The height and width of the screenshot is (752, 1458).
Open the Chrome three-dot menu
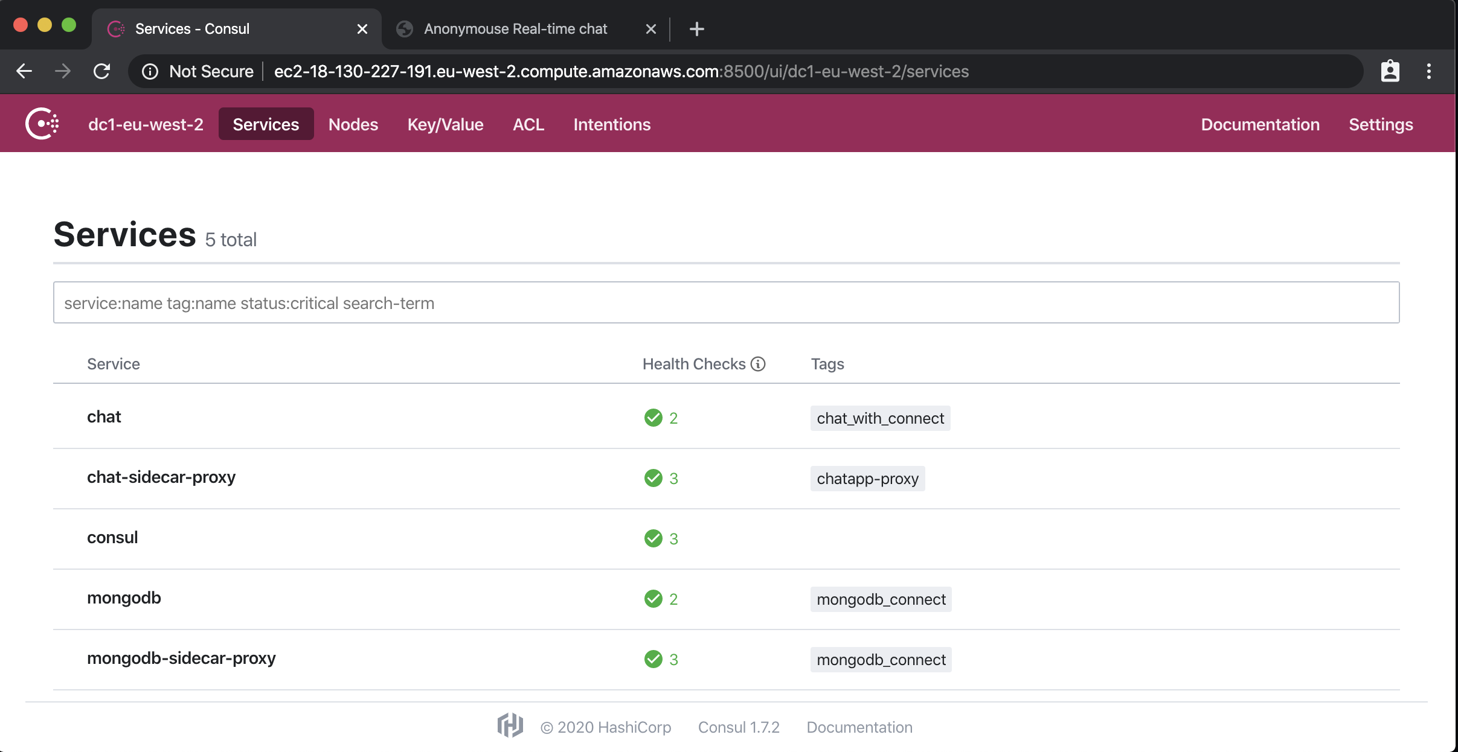[x=1428, y=71]
